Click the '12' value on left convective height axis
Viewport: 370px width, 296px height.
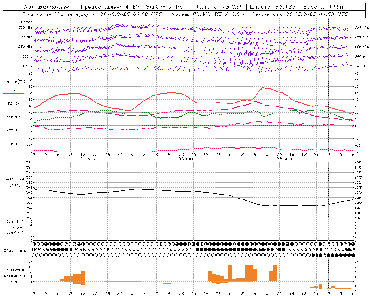(x=30, y=262)
